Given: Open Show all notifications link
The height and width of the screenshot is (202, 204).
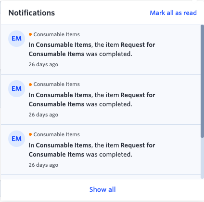Looking at the screenshot, I should point(102,189).
